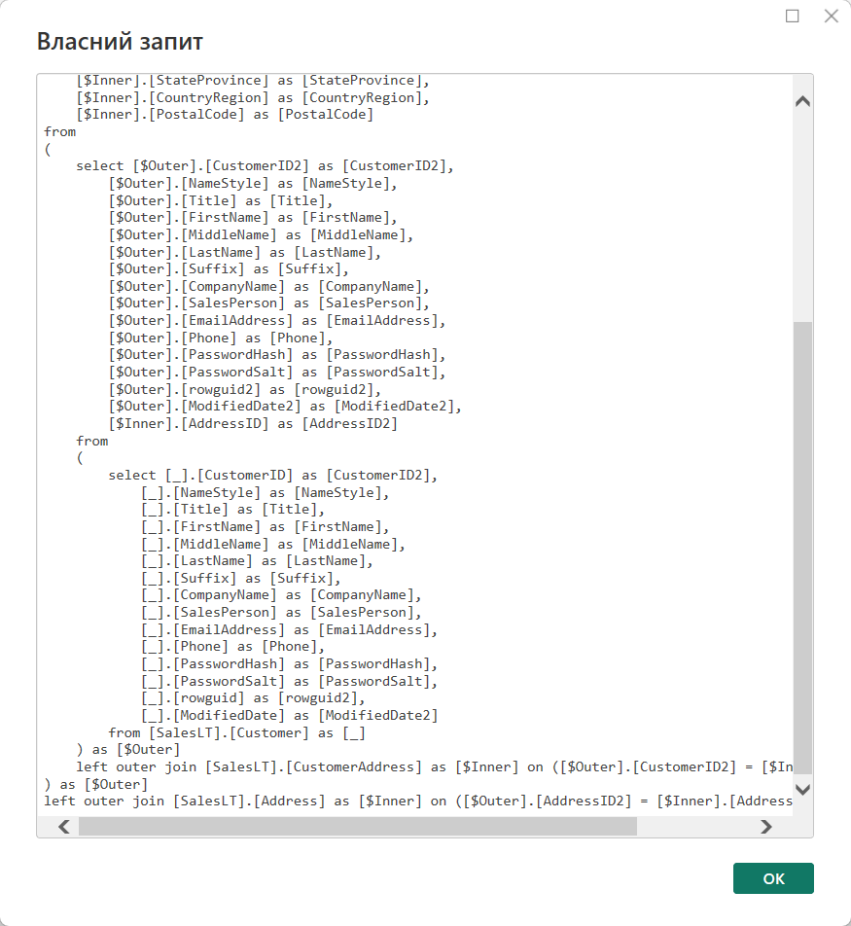Click the maximize icon in the title bar

[x=792, y=16]
